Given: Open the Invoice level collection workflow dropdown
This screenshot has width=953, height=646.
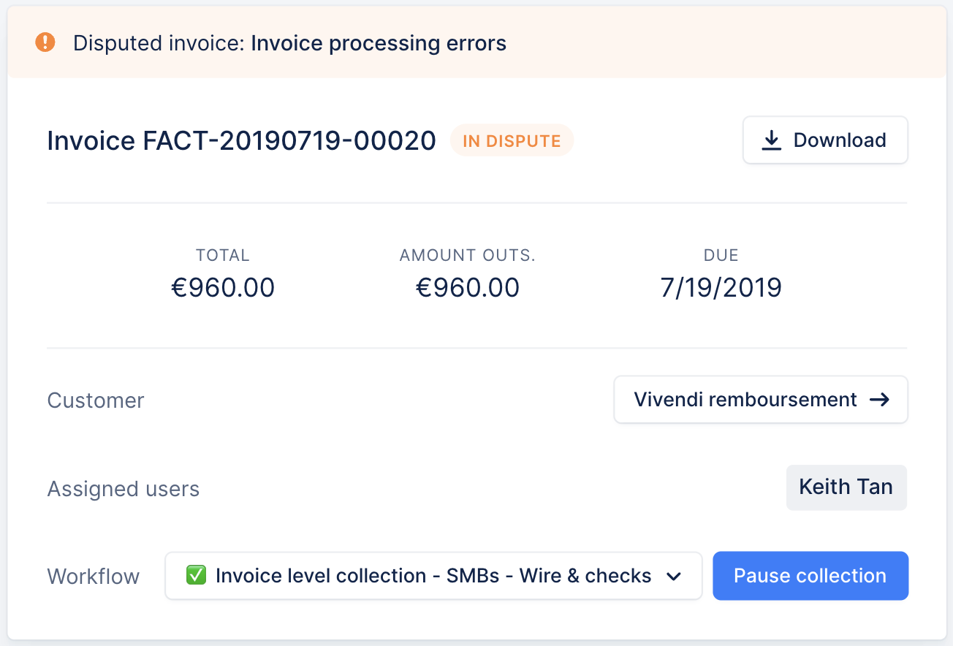Looking at the screenshot, I should click(433, 576).
